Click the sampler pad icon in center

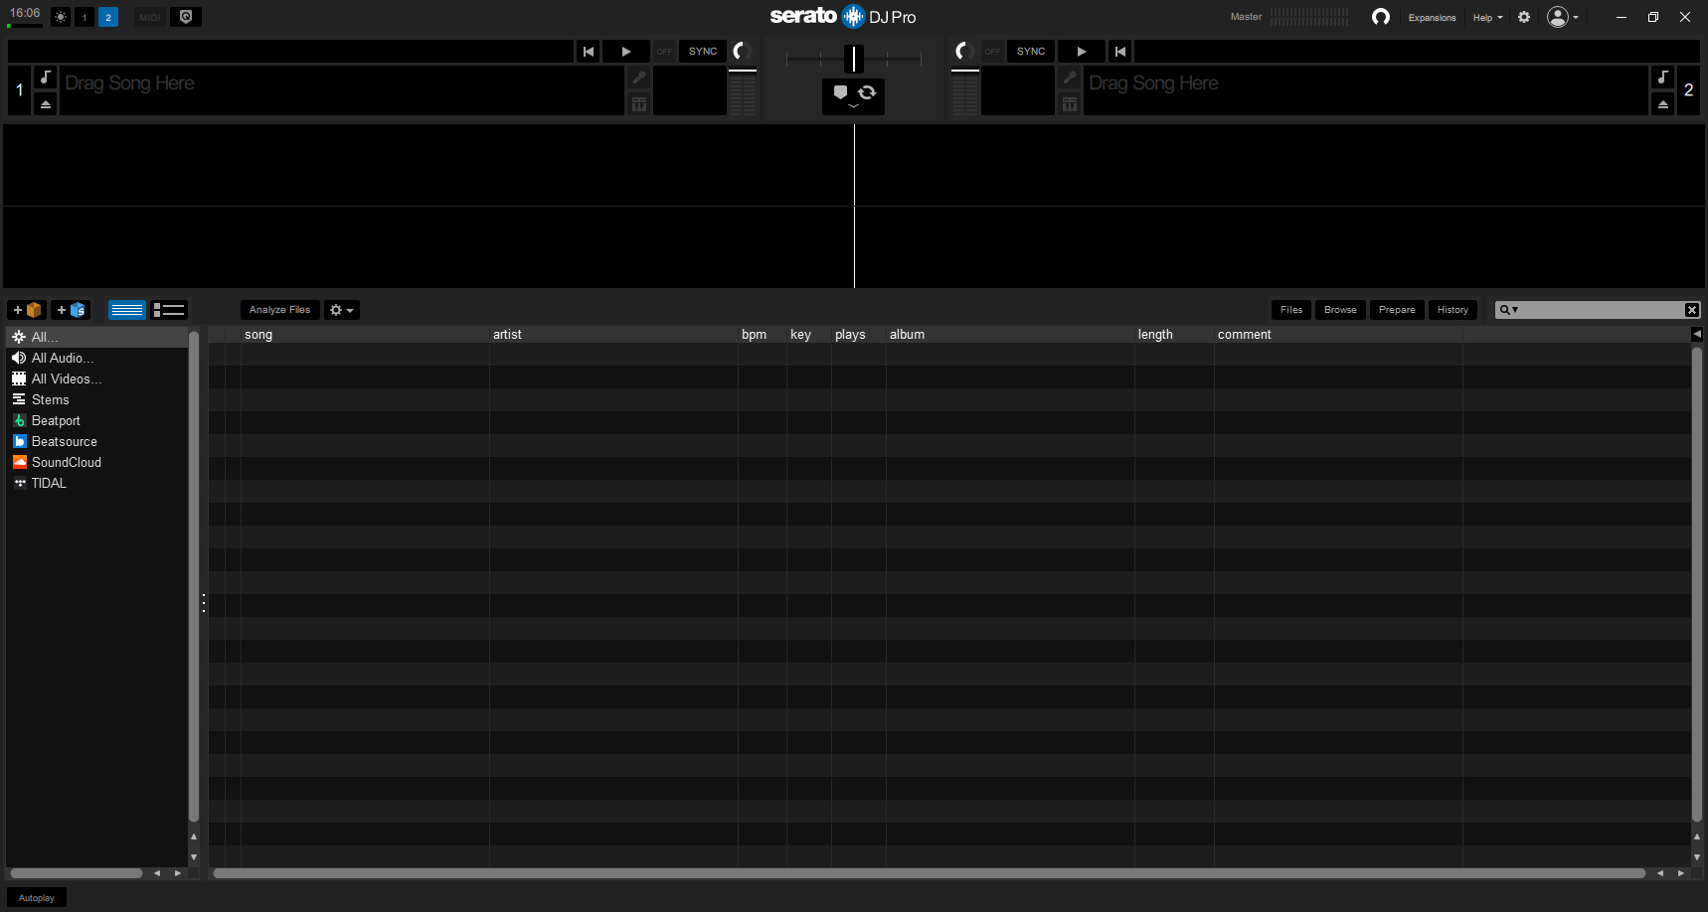(841, 92)
